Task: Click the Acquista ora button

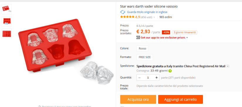Action: tap(138, 99)
